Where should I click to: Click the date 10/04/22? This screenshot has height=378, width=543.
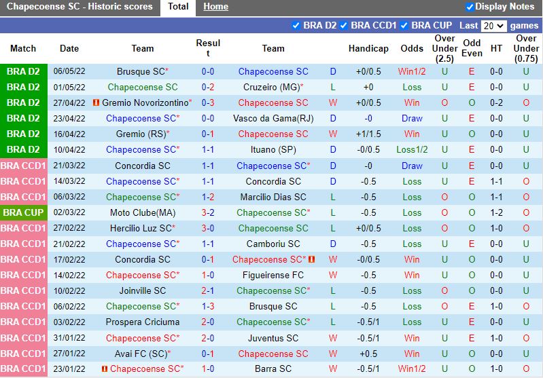pyautogui.click(x=69, y=150)
